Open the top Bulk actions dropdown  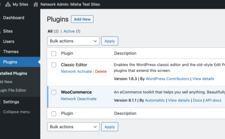pyautogui.click(x=73, y=41)
